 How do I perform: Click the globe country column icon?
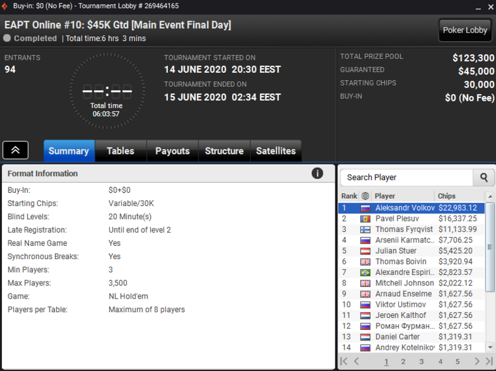[365, 196]
